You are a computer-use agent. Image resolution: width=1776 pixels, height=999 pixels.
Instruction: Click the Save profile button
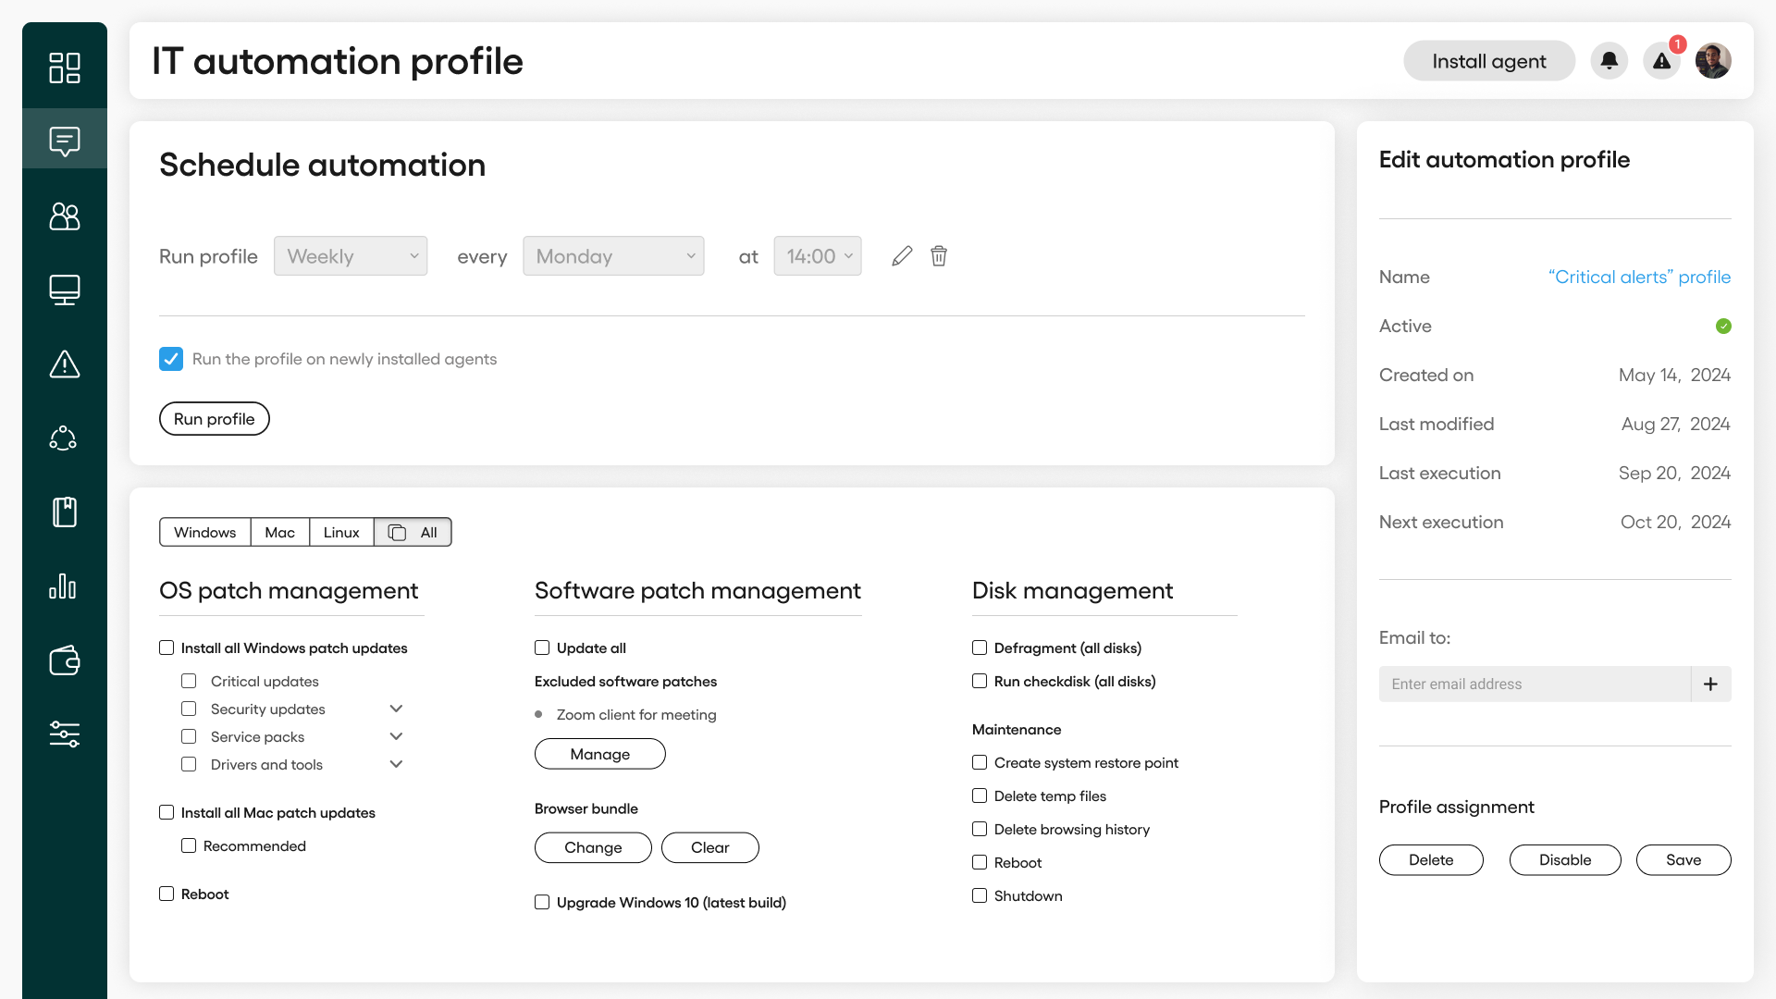click(x=1683, y=860)
